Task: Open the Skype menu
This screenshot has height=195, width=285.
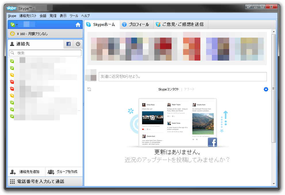Action: (12, 16)
